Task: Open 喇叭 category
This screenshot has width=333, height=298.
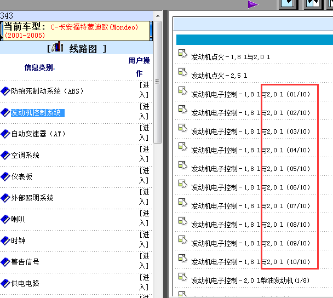Action: (18, 220)
